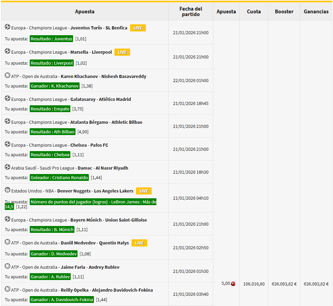Click the LIVE badge on Daniil Medvedev - Quentin Halys
Screen dimensions: 333x306
(x=139, y=243)
